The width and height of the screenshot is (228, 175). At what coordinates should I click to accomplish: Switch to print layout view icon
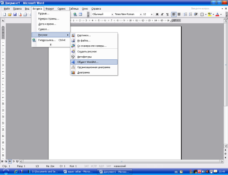point(10,161)
